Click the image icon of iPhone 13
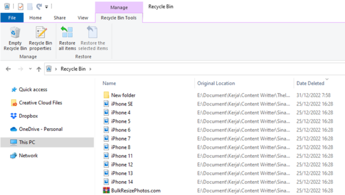Image resolution: width=345 pixels, height=195 pixels. pos(106,173)
